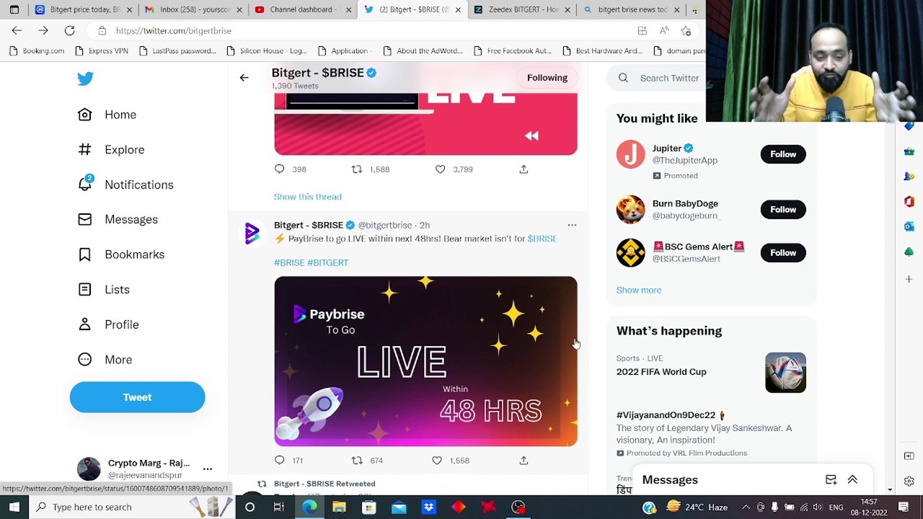923x519 pixels.
Task: Open the Express VPN bookmark
Action: point(101,51)
